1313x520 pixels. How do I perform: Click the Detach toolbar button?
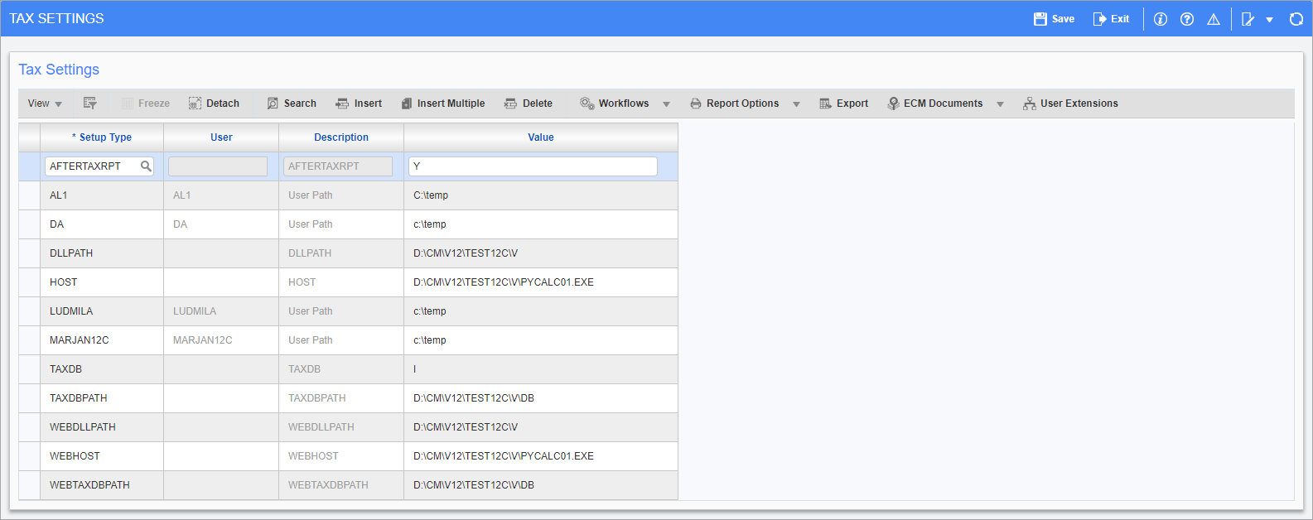[x=214, y=104]
